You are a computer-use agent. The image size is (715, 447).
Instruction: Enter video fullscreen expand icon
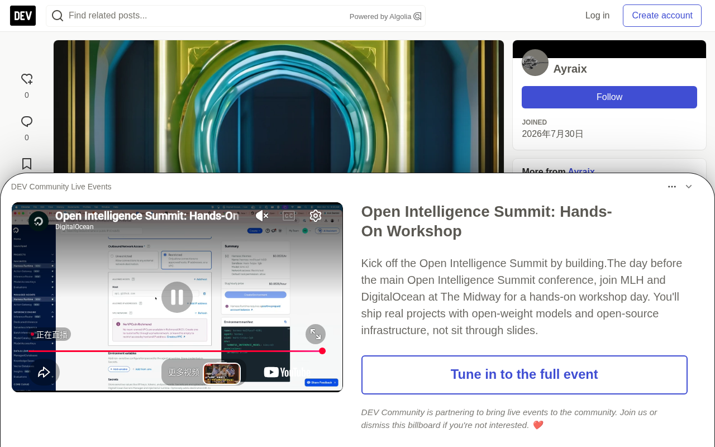tap(316, 334)
